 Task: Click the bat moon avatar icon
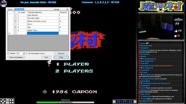[x=3, y=3]
